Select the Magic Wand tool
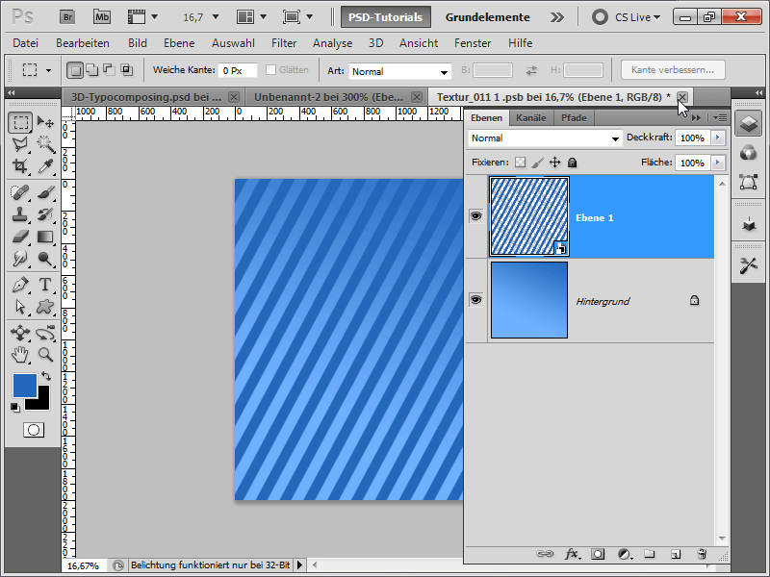 pyautogui.click(x=45, y=143)
